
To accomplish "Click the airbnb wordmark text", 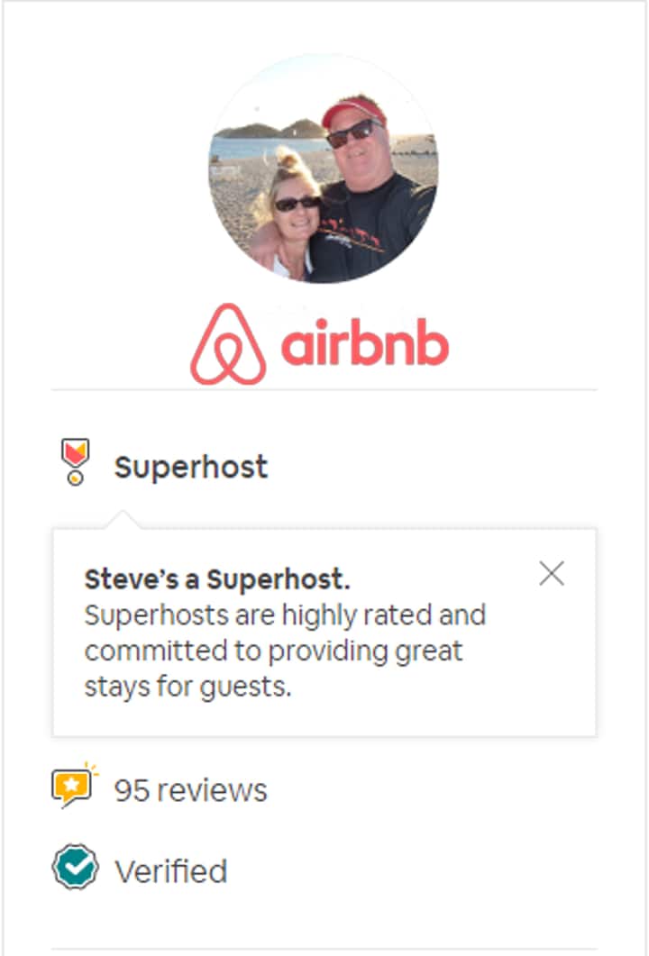I will (365, 341).
